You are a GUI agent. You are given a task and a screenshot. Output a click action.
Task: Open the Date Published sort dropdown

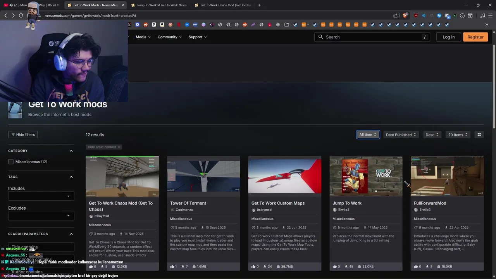401,135
